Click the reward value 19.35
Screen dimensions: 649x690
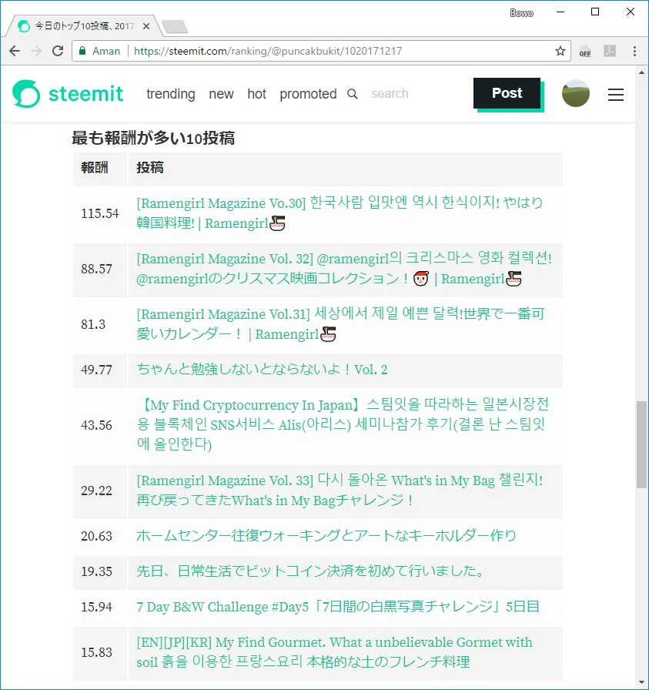pos(96,571)
